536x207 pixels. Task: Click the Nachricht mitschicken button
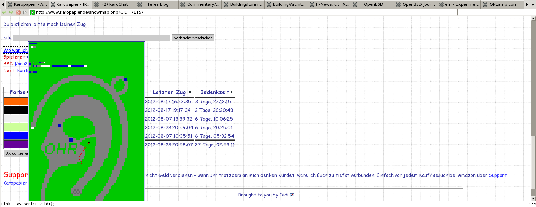pyautogui.click(x=193, y=38)
